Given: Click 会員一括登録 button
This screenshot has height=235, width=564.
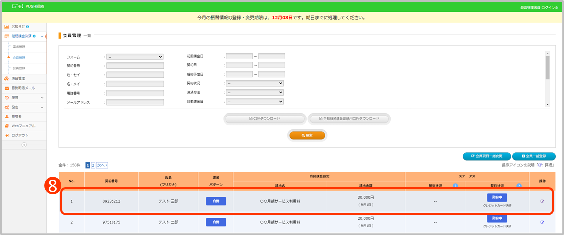Looking at the screenshot, I should [x=534, y=156].
